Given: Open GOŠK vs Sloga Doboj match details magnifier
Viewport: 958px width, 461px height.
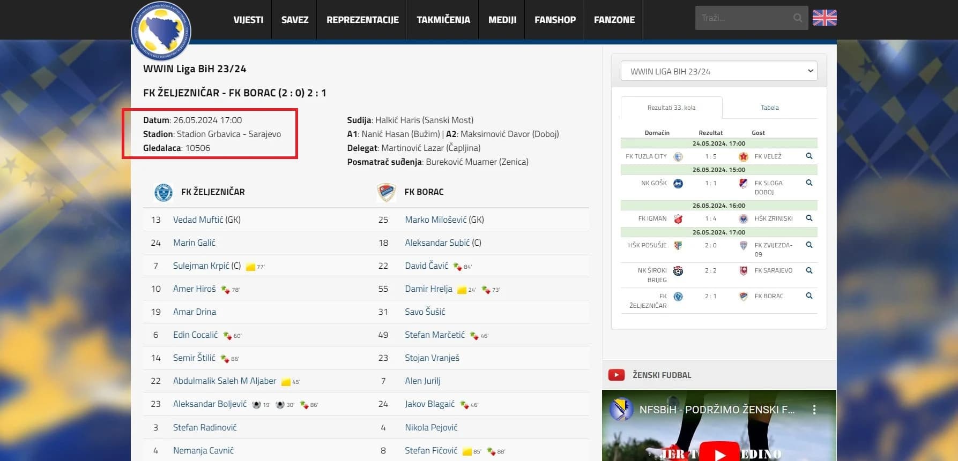Looking at the screenshot, I should coord(809,183).
